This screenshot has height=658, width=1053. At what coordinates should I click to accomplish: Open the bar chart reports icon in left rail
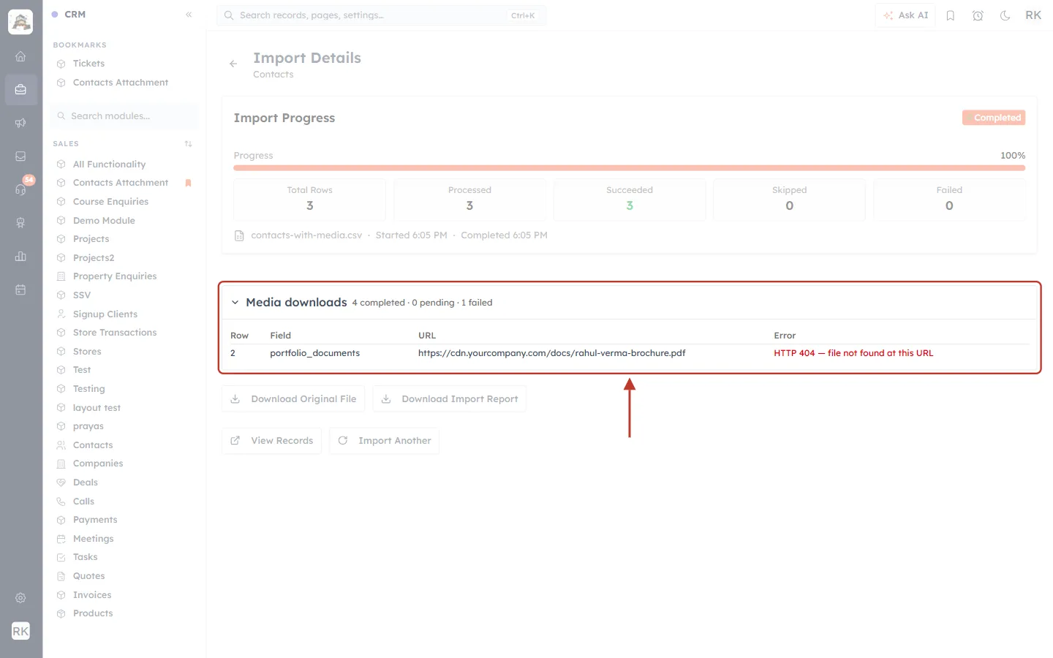[x=20, y=257]
